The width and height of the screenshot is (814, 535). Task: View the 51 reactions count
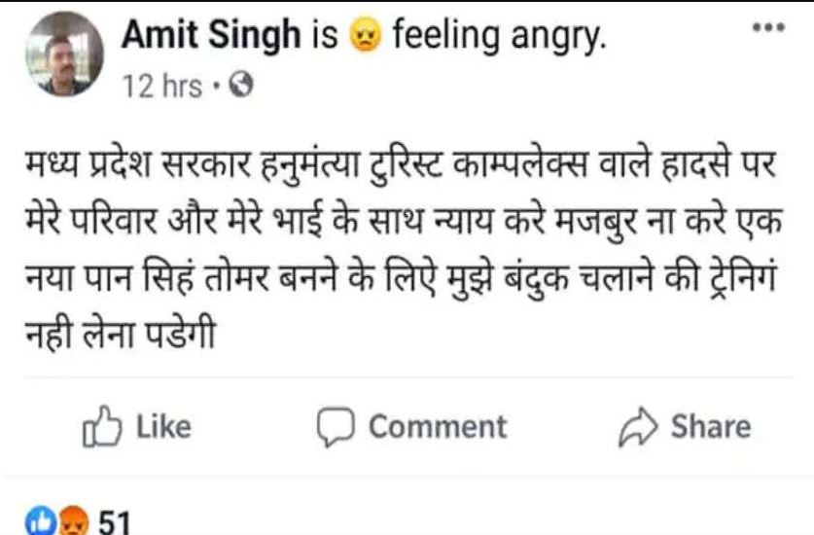coord(114,522)
